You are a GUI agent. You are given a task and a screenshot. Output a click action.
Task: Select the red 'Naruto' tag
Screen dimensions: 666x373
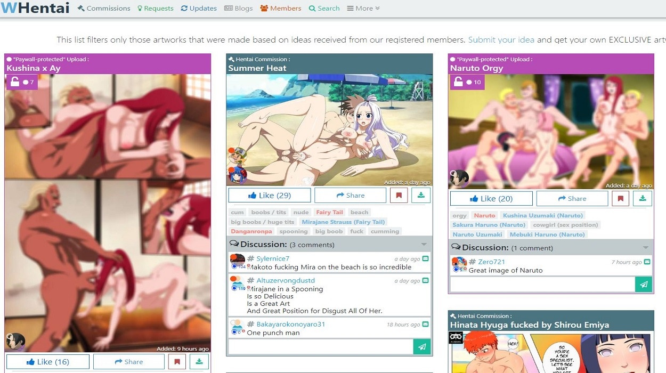(x=484, y=215)
